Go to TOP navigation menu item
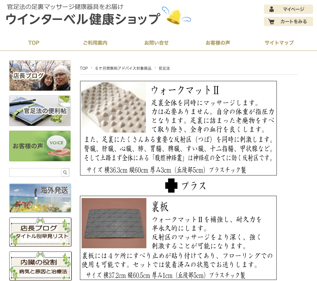 point(34,43)
